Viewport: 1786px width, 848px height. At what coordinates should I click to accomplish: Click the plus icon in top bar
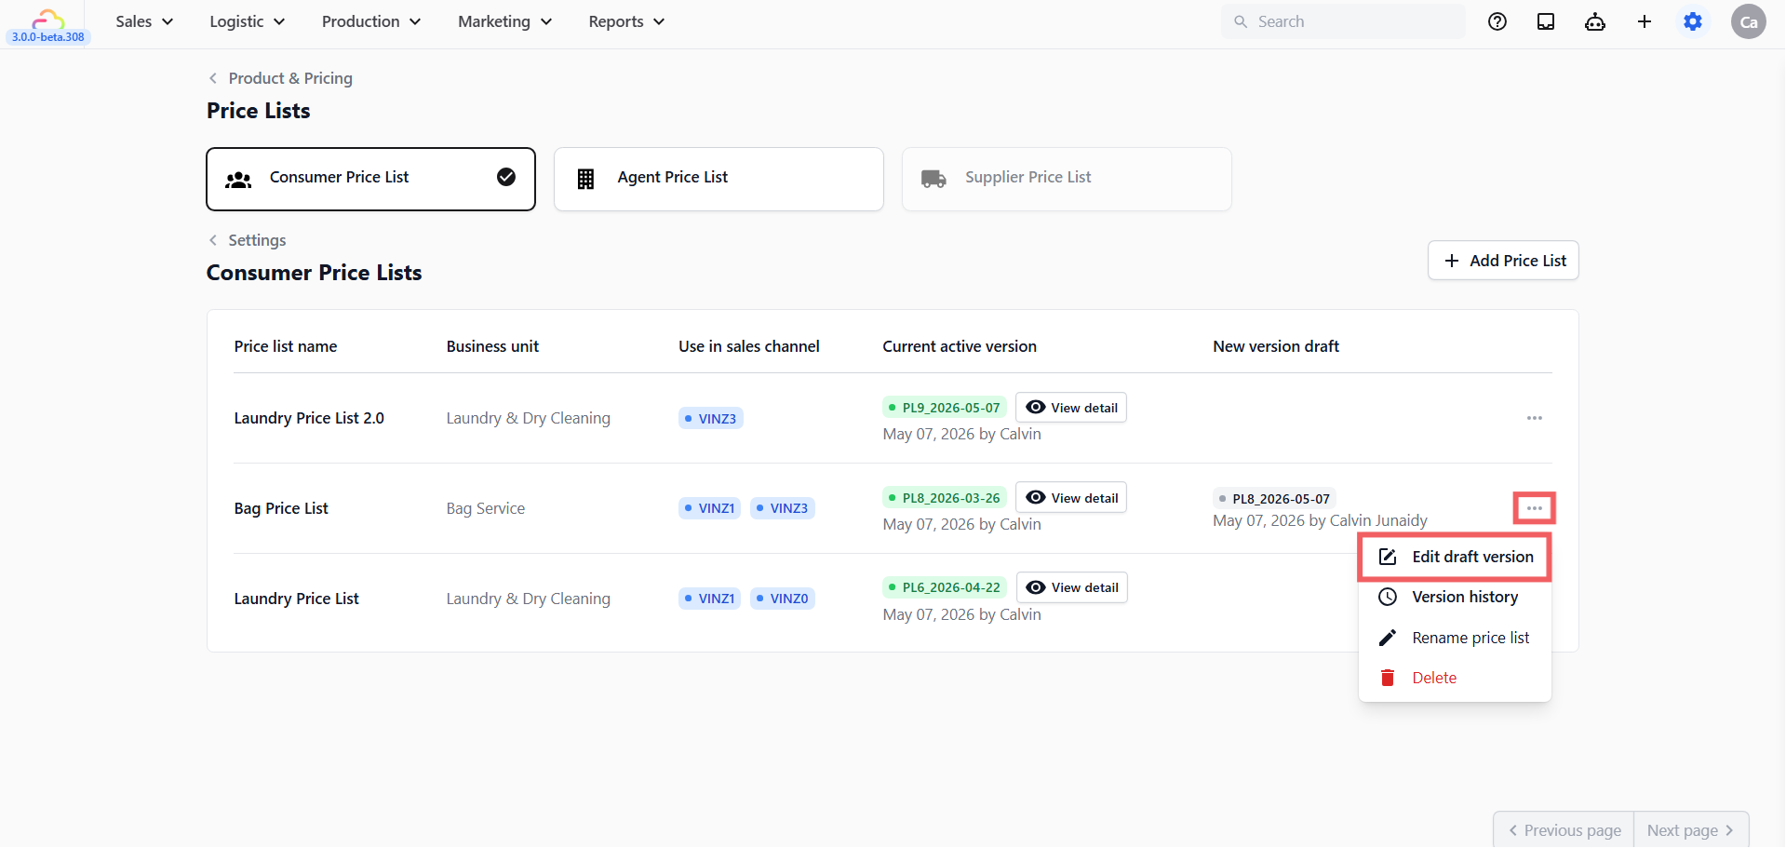point(1645,21)
